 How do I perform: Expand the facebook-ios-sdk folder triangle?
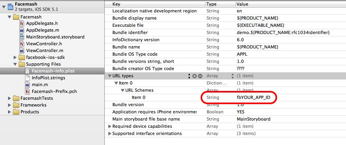pyautogui.click(x=15, y=57)
